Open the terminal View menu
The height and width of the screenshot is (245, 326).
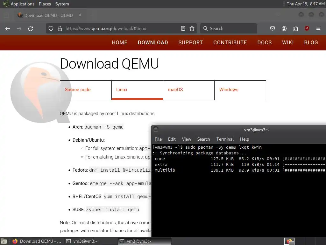[187, 139]
